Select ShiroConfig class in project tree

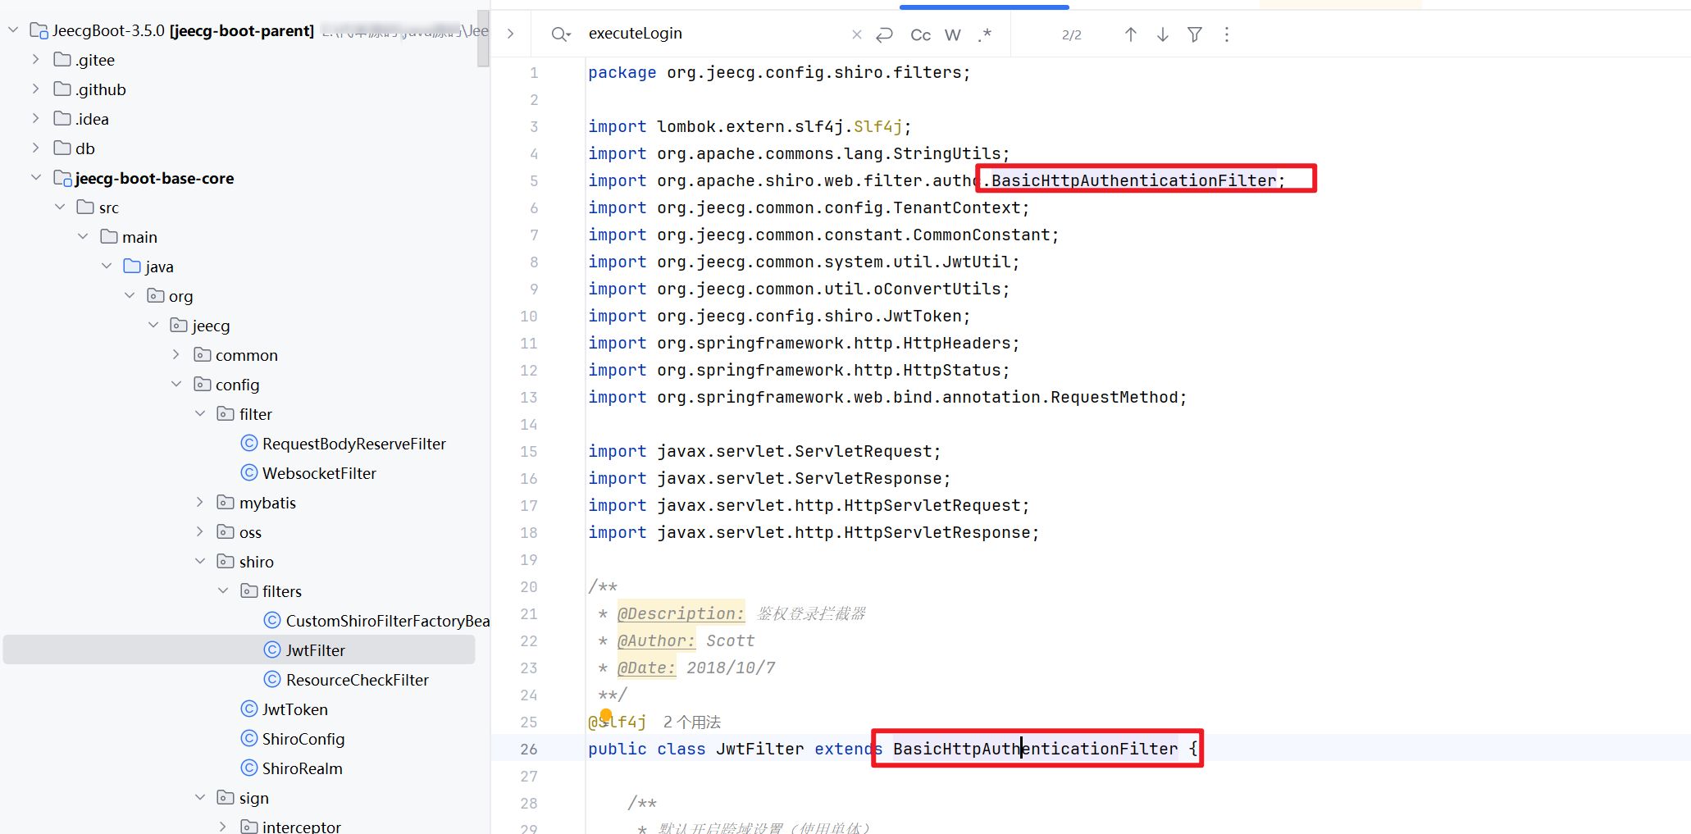click(x=303, y=739)
